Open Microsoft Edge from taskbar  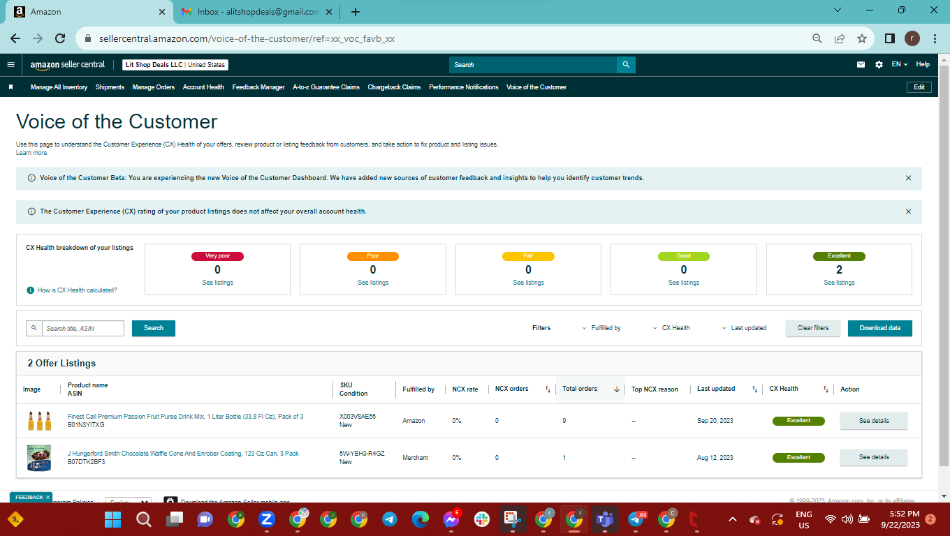coord(420,519)
